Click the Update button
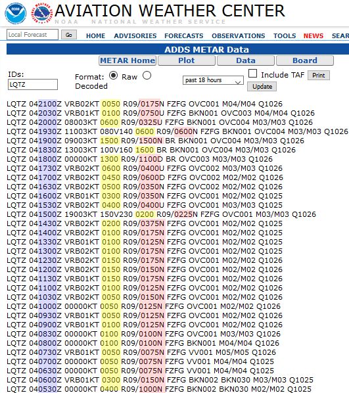The height and width of the screenshot is (393, 349). (262, 87)
